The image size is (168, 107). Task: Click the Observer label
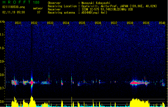click(54, 3)
